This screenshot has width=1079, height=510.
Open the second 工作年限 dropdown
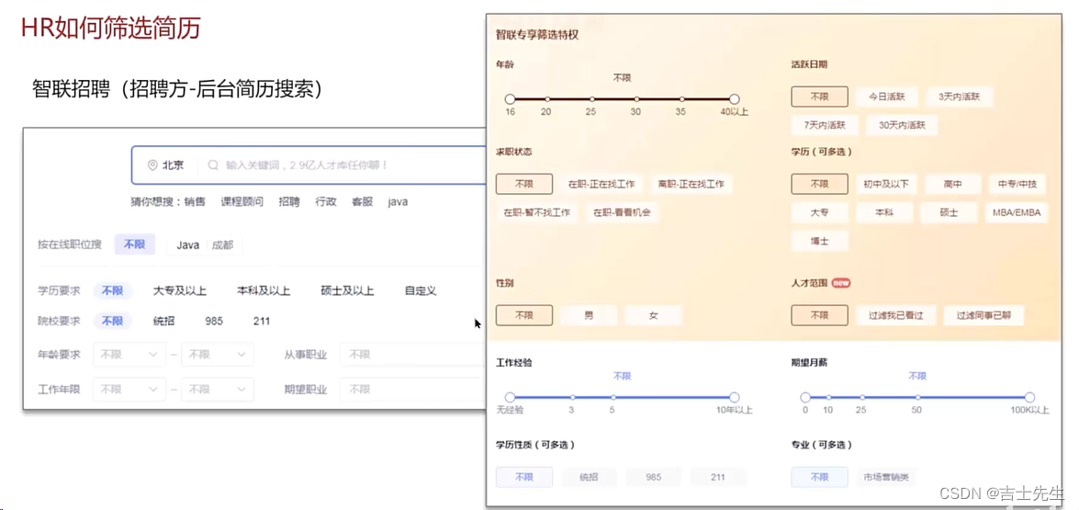pos(218,390)
